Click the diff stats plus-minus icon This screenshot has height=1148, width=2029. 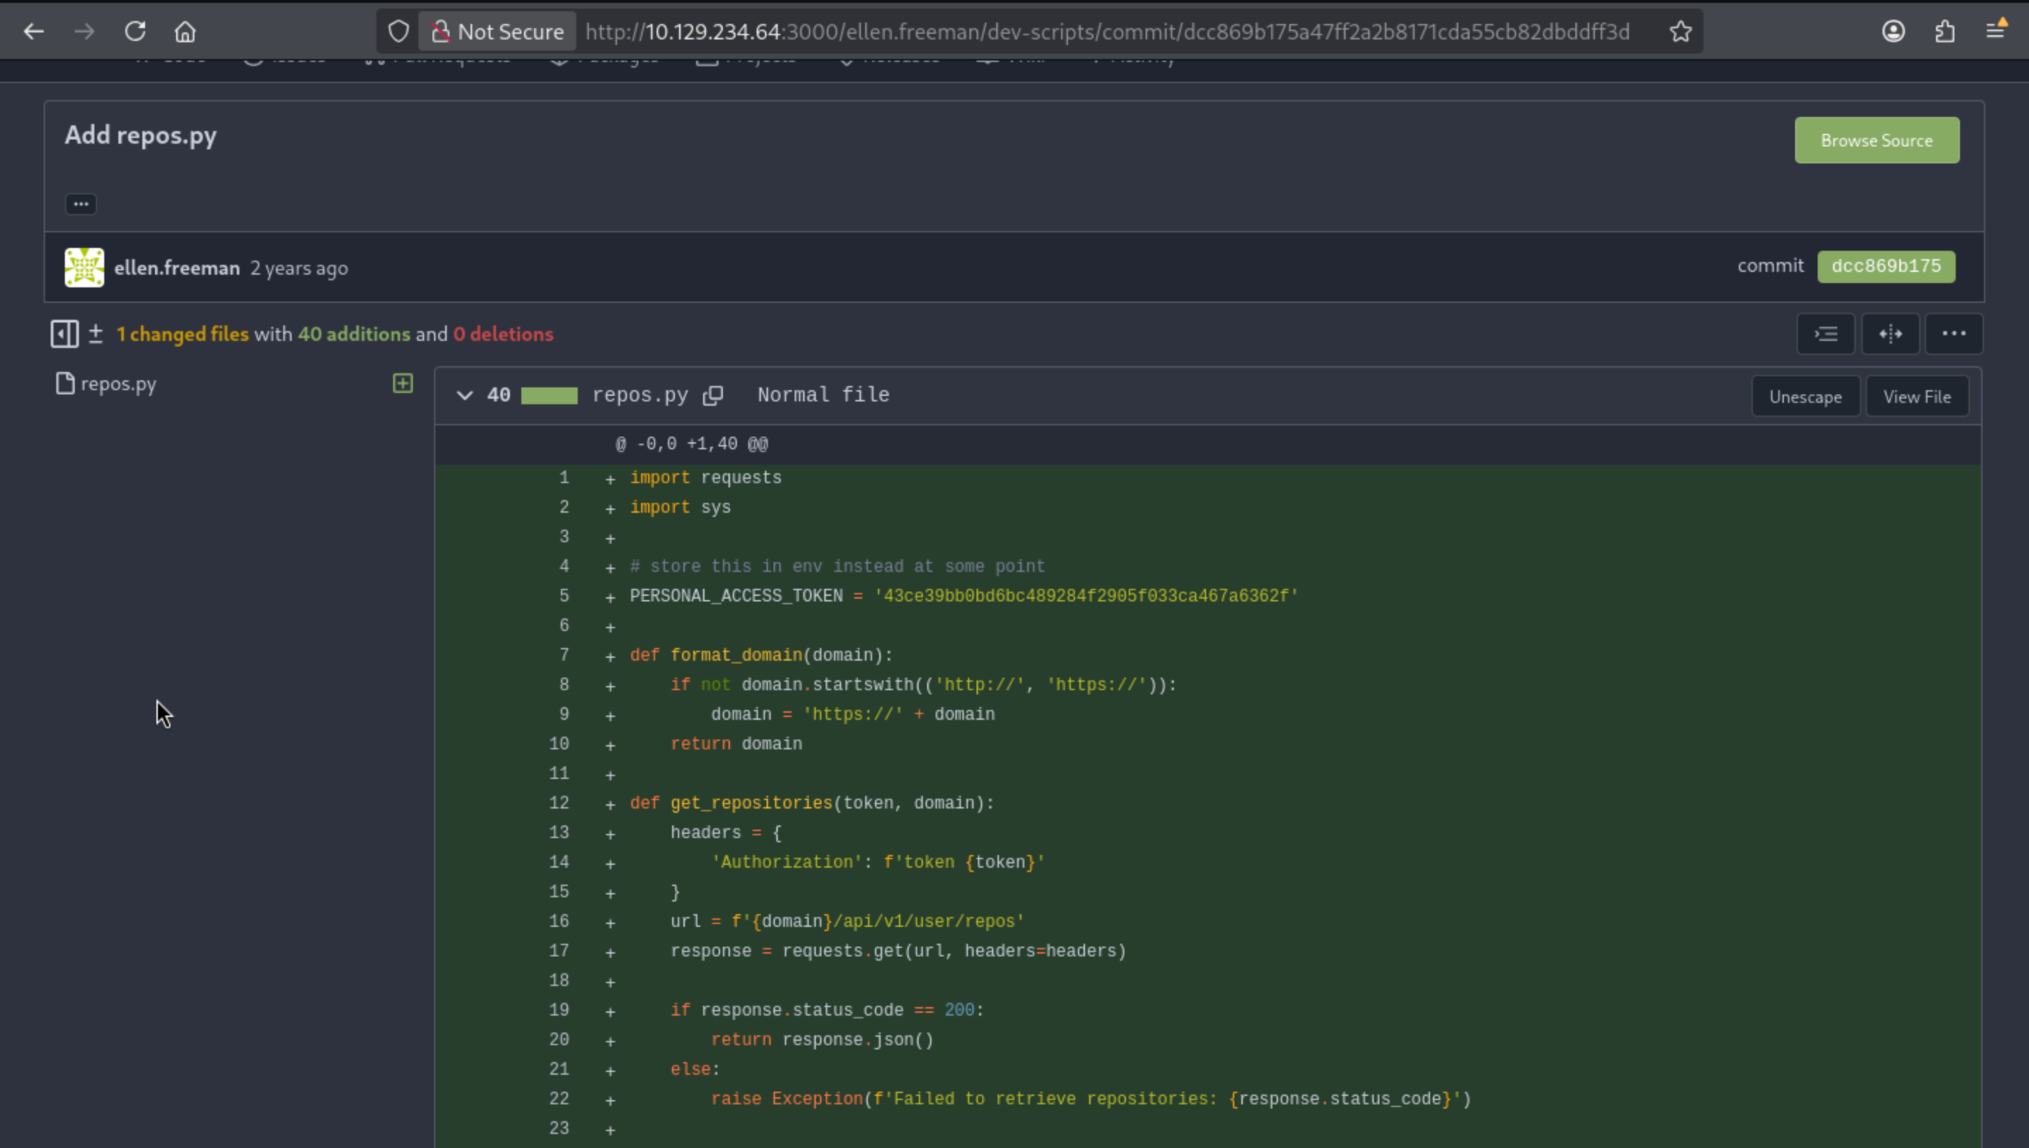point(95,334)
